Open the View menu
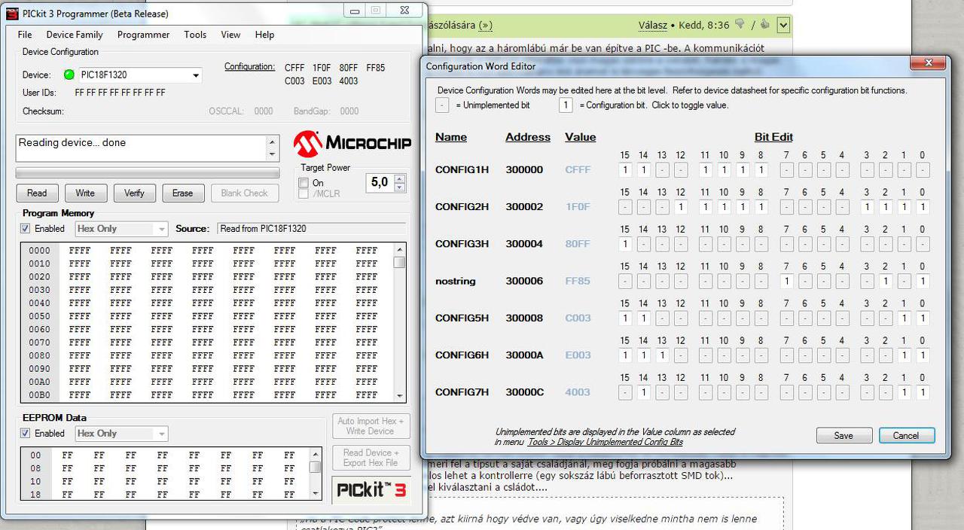This screenshot has width=964, height=530. pos(230,35)
